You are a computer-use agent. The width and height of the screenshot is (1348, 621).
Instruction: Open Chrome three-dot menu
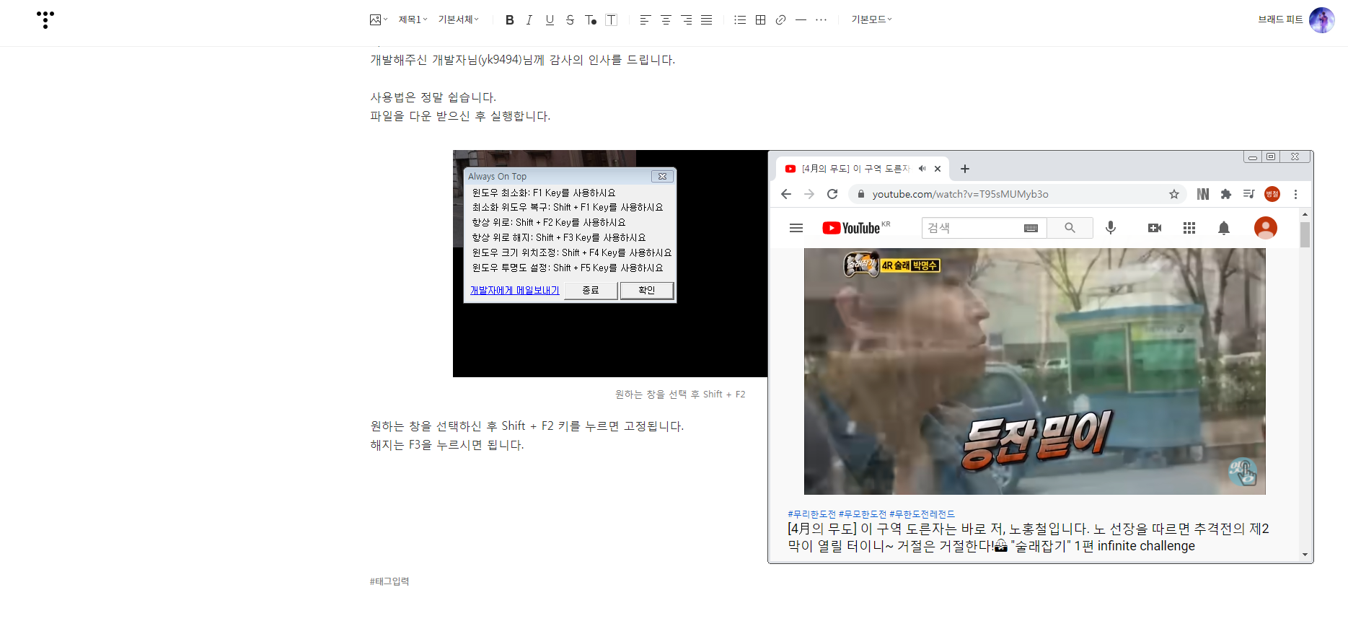tap(1295, 194)
